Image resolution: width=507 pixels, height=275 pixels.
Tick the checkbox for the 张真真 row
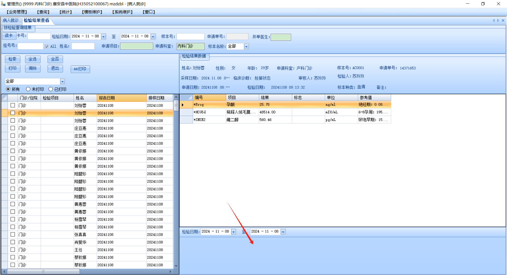(x=13, y=235)
